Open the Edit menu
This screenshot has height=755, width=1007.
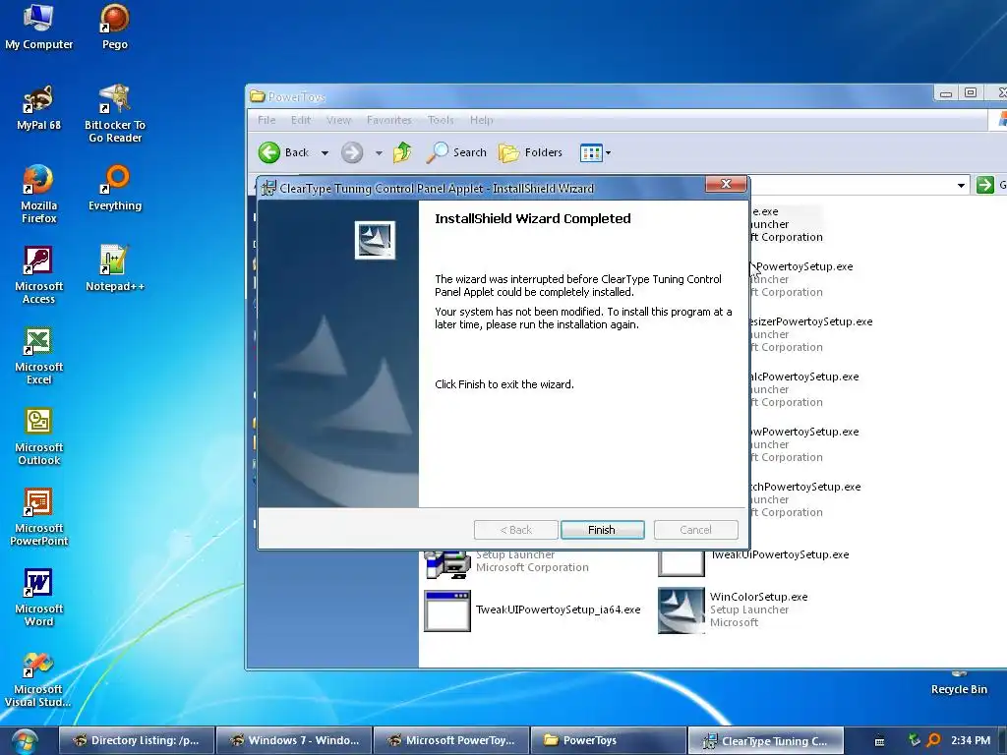[301, 120]
